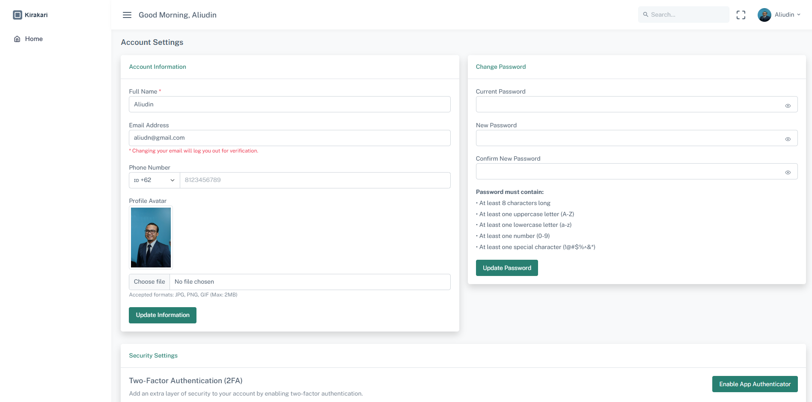Open the Security Settings section header
The height and width of the screenshot is (402, 812).
(153, 355)
